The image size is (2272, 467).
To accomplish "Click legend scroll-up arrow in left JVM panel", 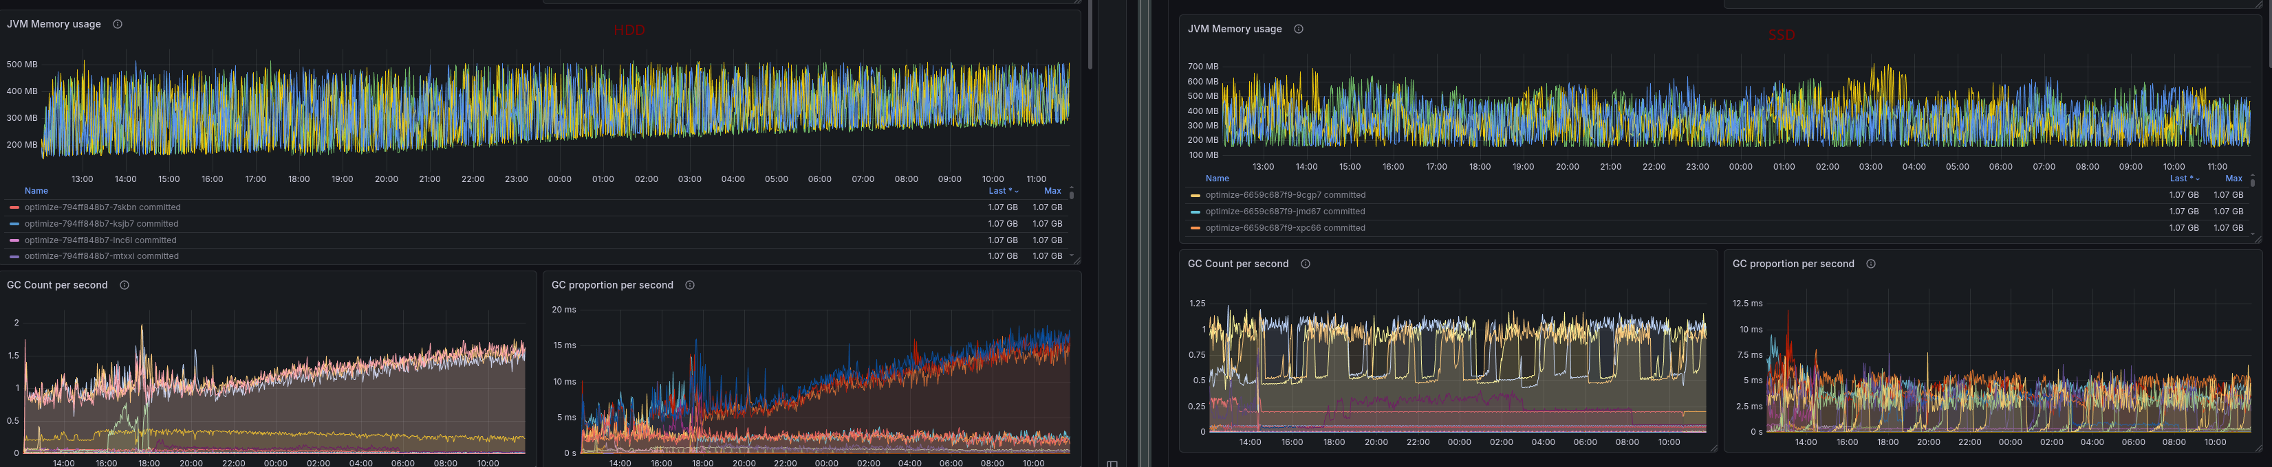I will pyautogui.click(x=1072, y=187).
